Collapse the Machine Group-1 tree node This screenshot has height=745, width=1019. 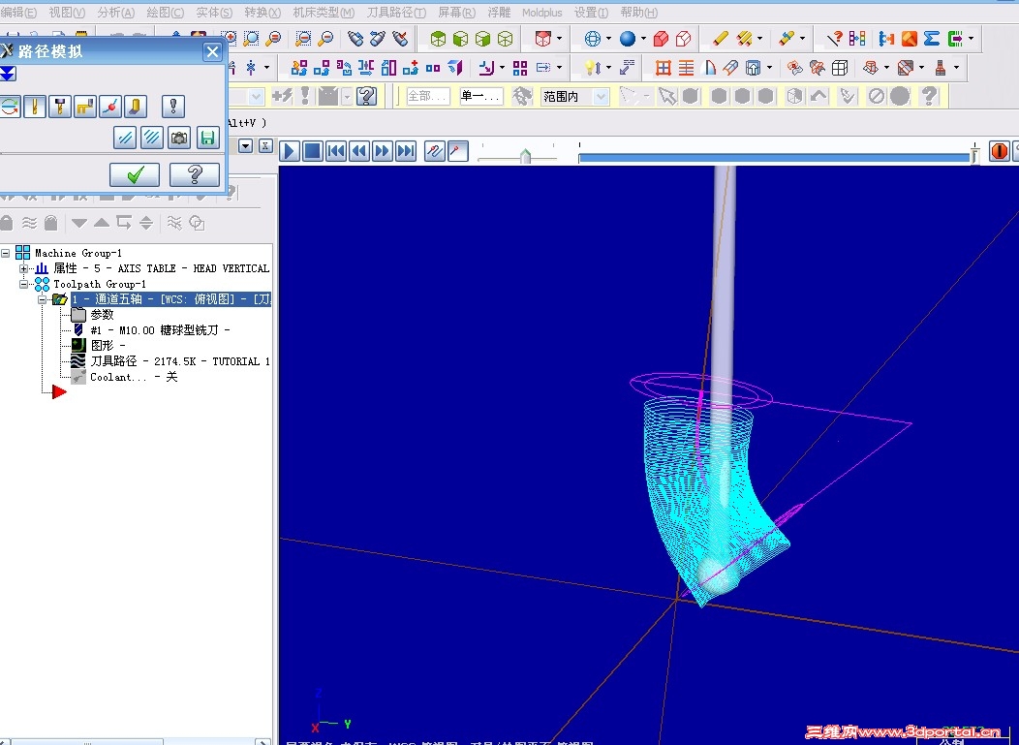[6, 252]
